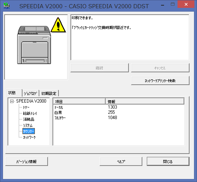Click the 情報 column header

point(145,101)
